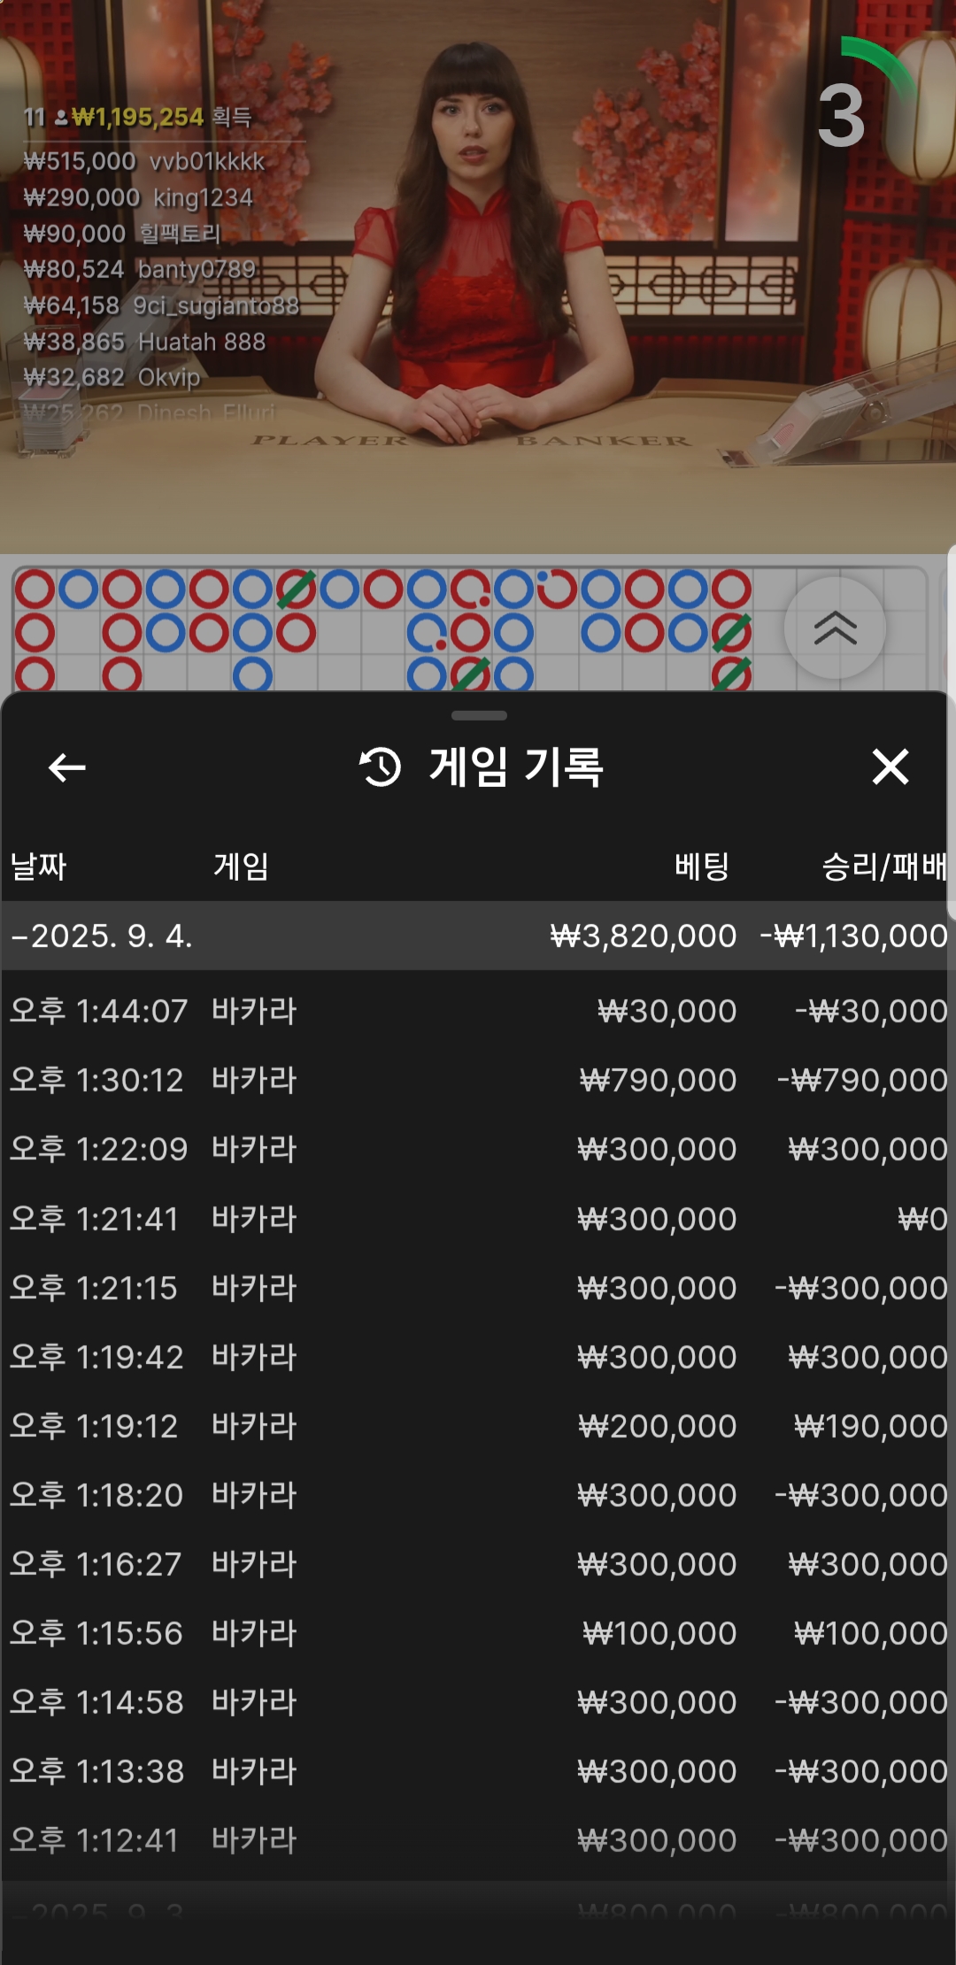Select the 날짜 column header
Viewport: 956px width, 1965px height.
38,866
